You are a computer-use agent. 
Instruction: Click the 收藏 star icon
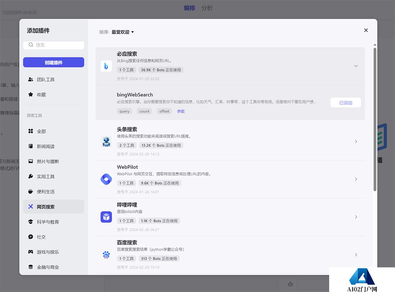tap(31, 95)
